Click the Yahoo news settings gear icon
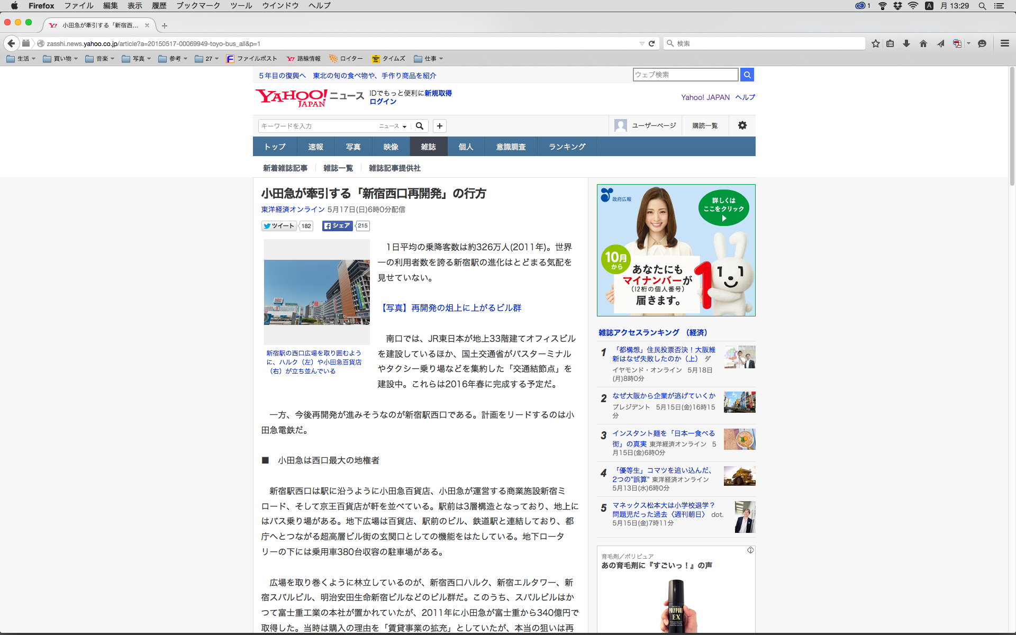Viewport: 1016px width, 635px height. [x=742, y=125]
